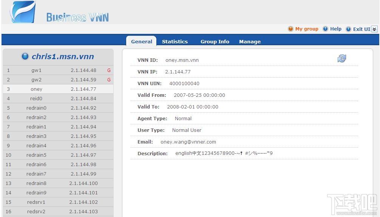Click the red G marker for gw1
380x217 pixels.
[x=109, y=70]
